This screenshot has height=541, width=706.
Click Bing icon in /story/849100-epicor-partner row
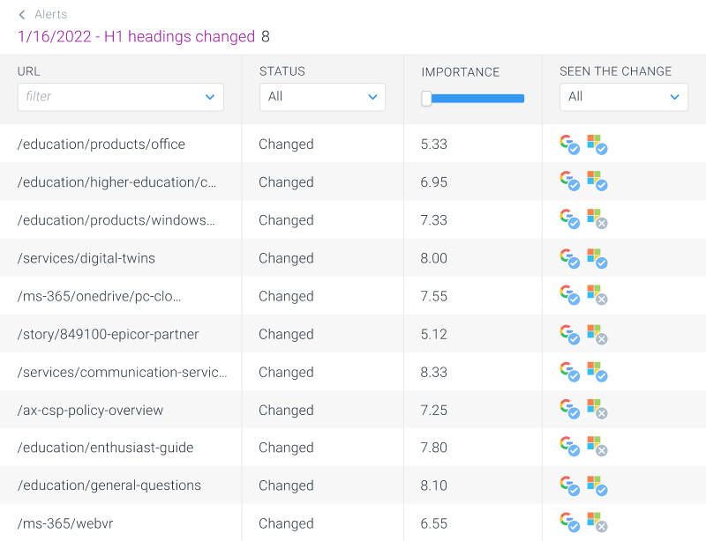pyautogui.click(x=597, y=334)
